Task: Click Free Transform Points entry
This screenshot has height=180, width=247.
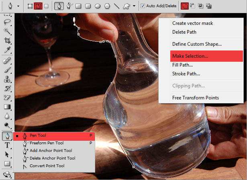Action: pyautogui.click(x=196, y=98)
